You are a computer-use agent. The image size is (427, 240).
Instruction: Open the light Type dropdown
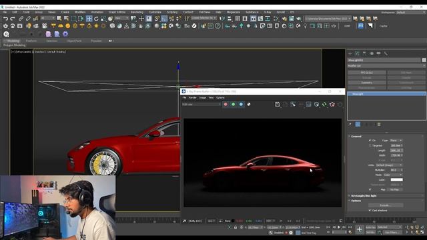click(x=396, y=141)
